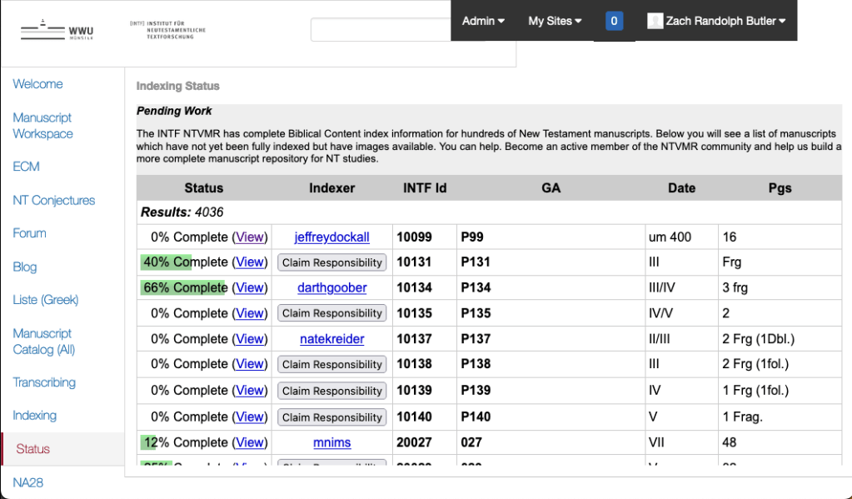Click the 66% Complete progress bar

click(184, 288)
